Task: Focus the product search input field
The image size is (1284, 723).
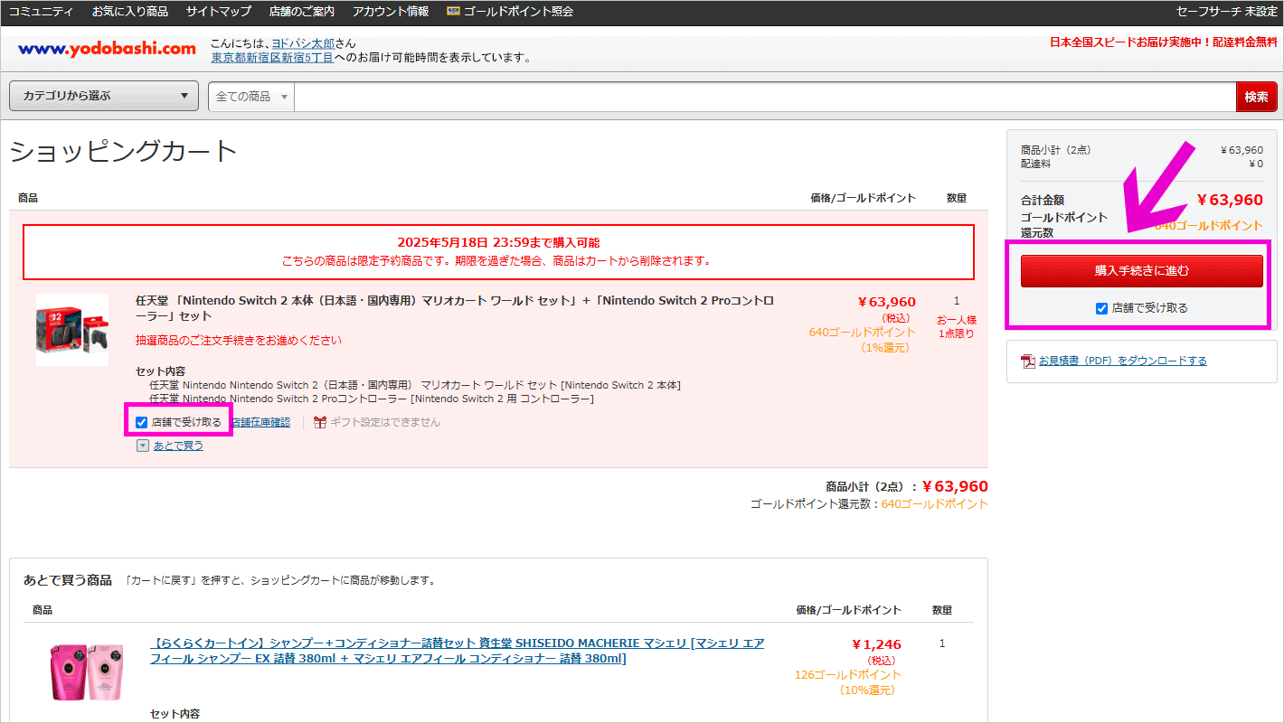Action: (765, 97)
